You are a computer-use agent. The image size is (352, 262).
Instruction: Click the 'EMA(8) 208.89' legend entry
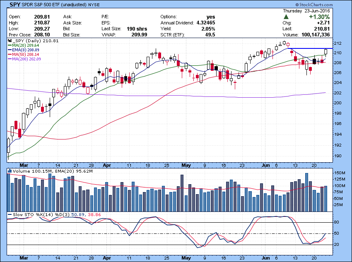(x=26, y=50)
